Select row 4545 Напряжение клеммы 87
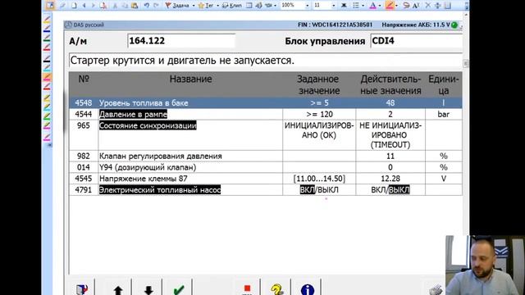 pos(266,179)
